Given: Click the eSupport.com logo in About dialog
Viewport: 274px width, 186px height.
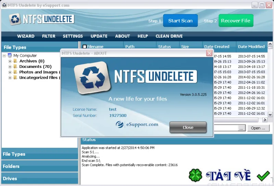Looking at the screenshot, I should pos(137,125).
